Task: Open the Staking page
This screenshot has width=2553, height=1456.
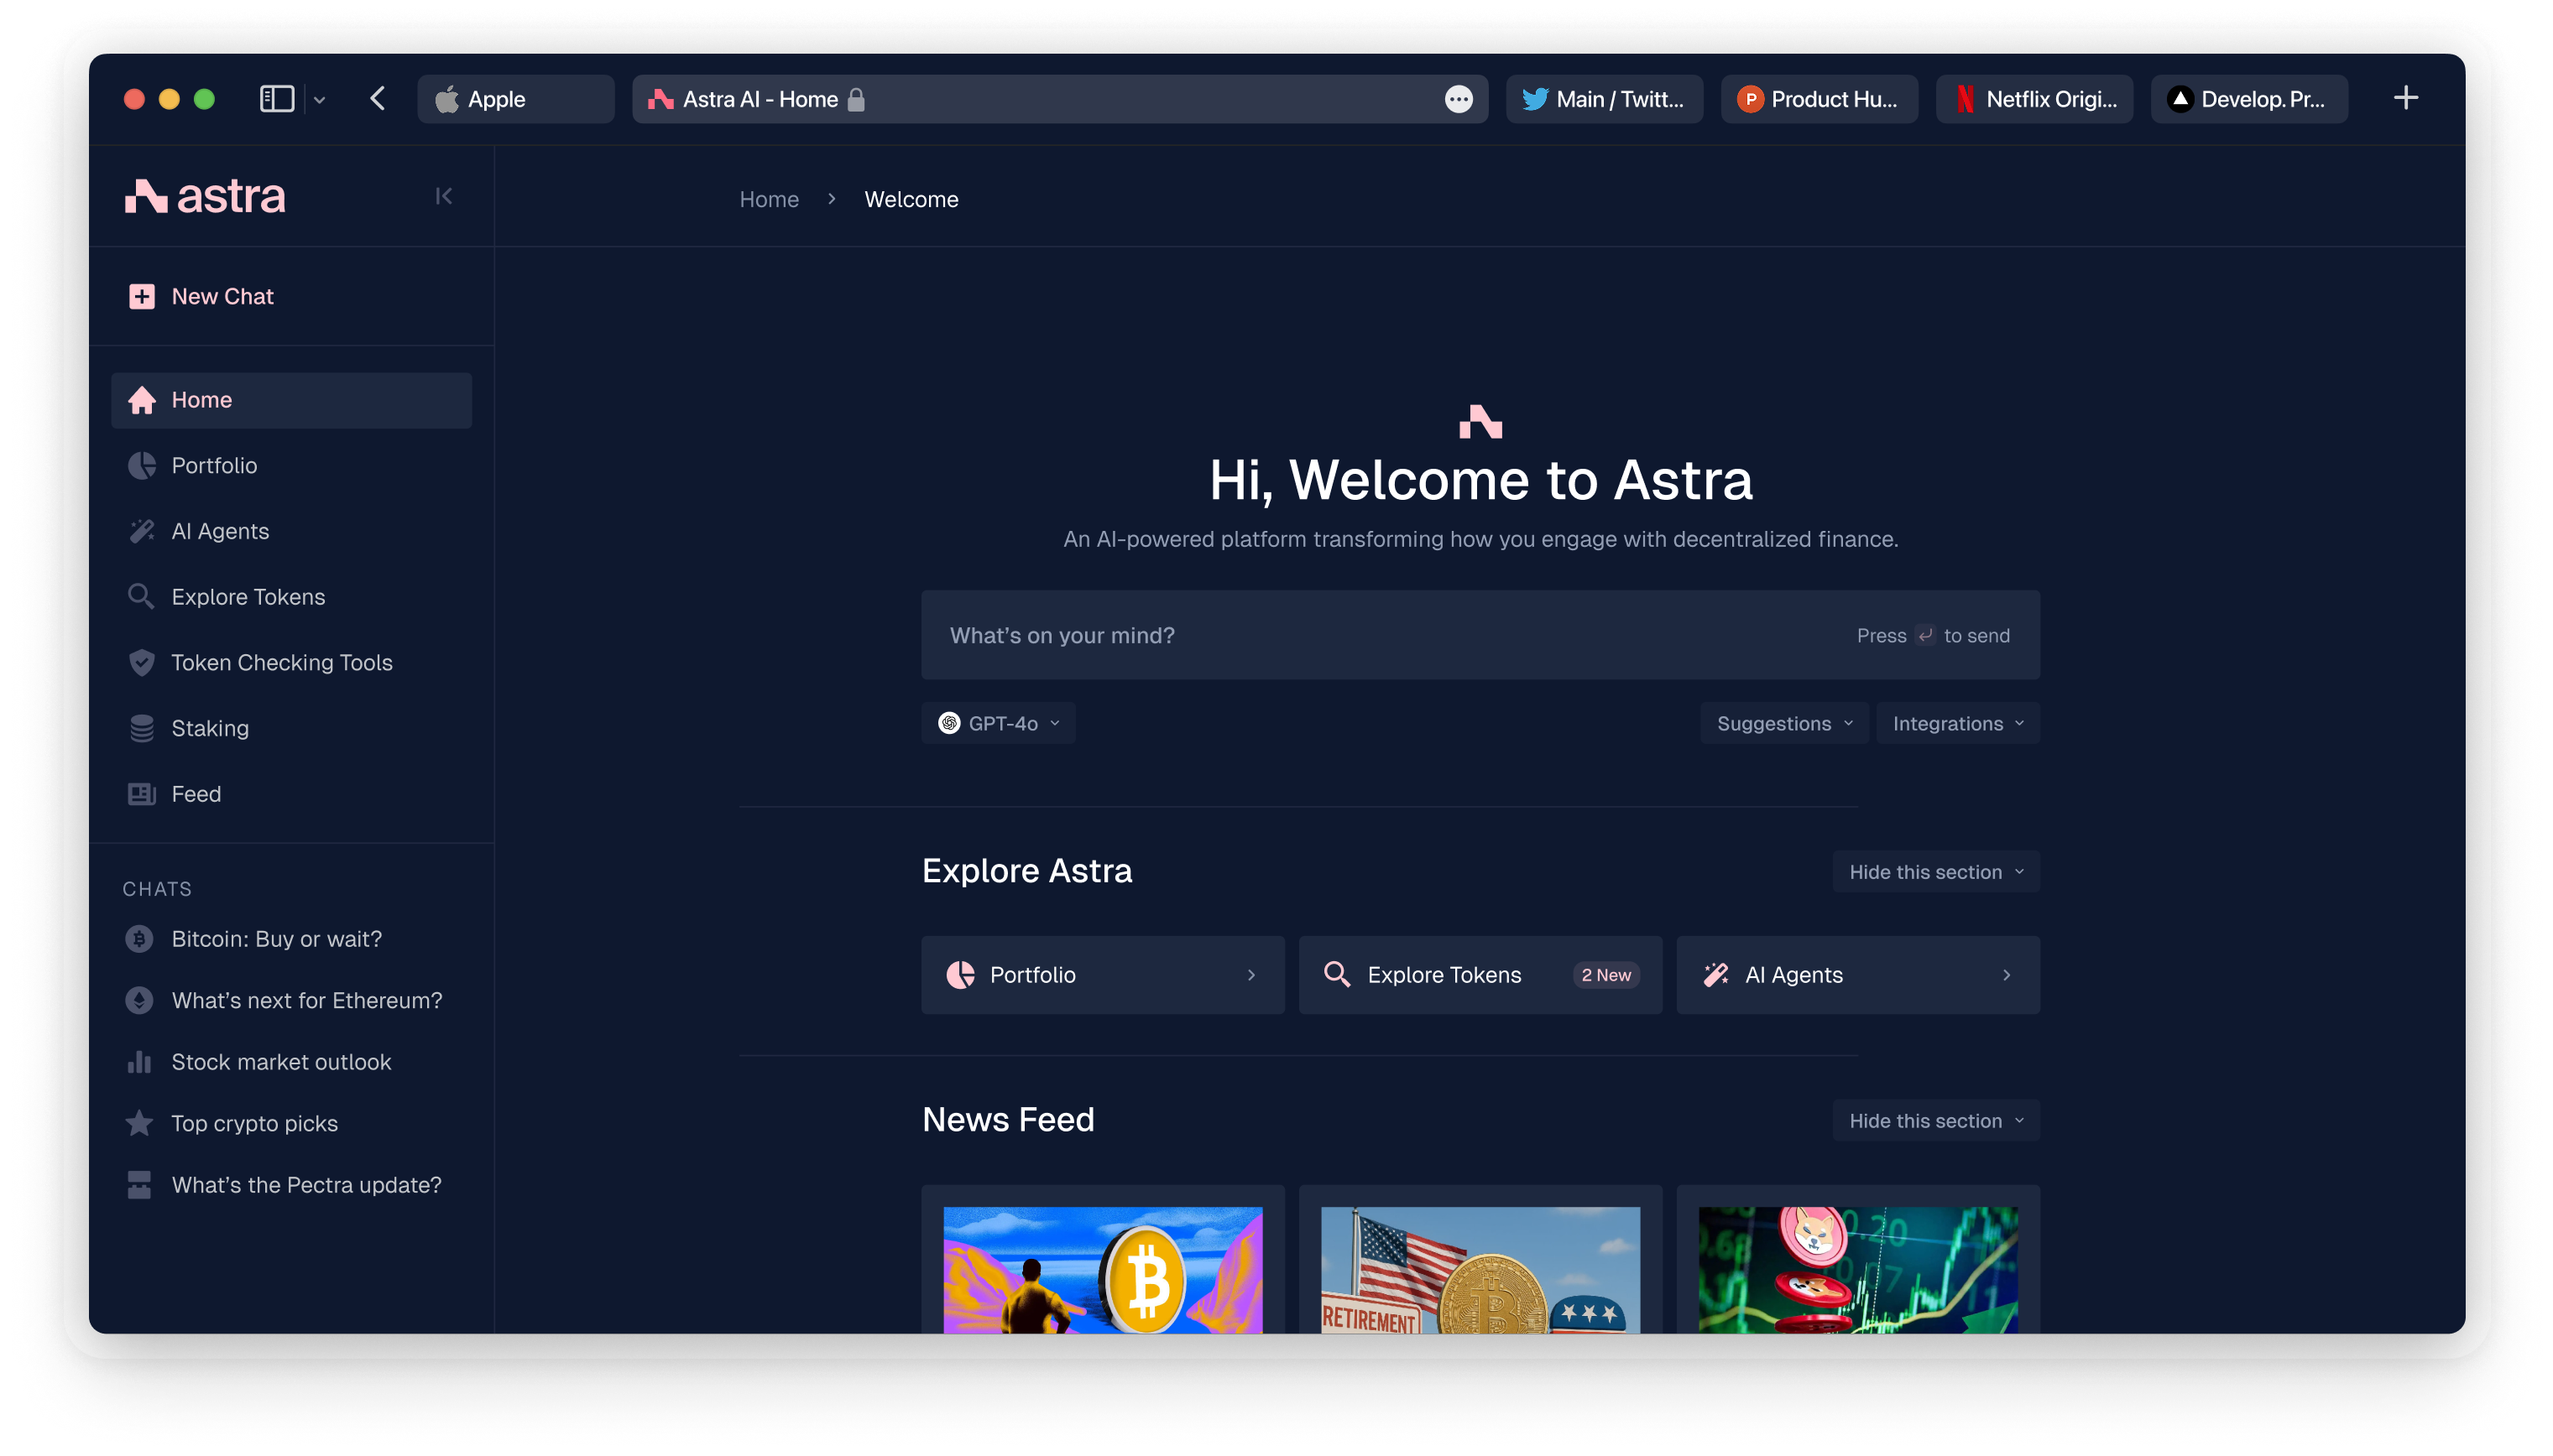Action: coord(291,728)
